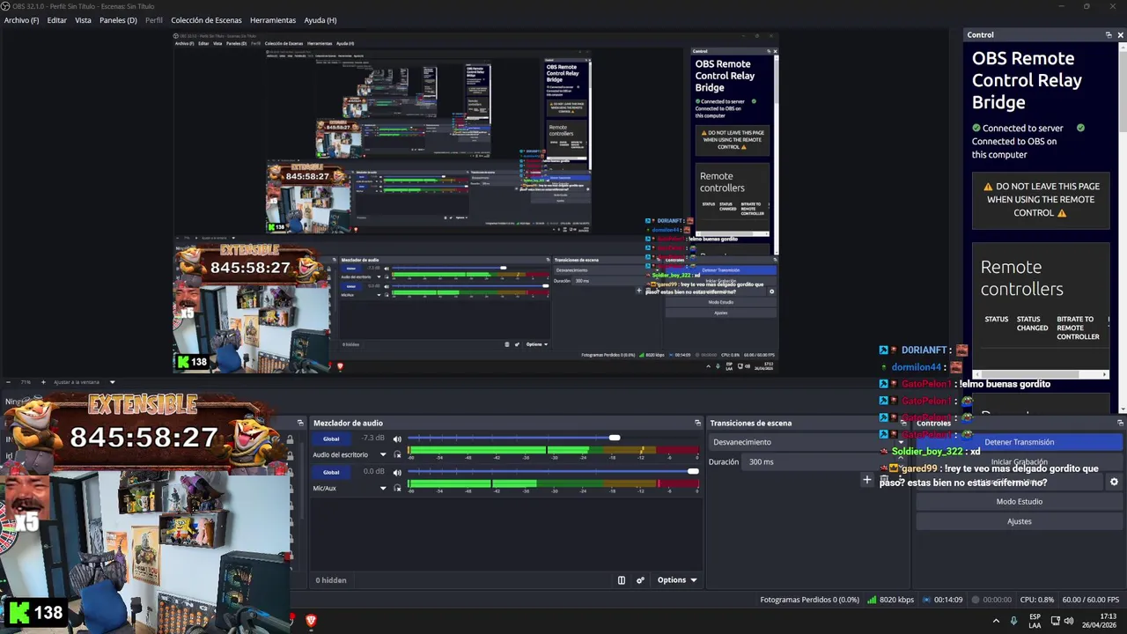Open the Ajustar a la ventana dropdown
This screenshot has width=1127, height=634.
point(85,382)
